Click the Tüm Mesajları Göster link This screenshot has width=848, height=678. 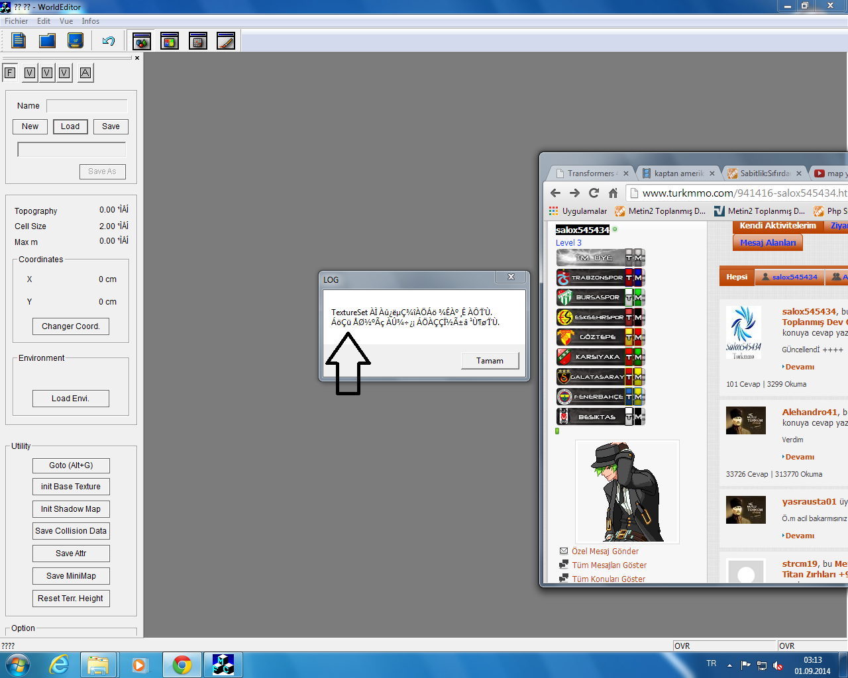tap(609, 565)
